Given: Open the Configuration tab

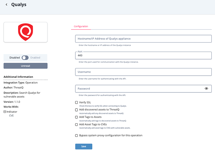Looking at the screenshot, I should click(x=81, y=26).
